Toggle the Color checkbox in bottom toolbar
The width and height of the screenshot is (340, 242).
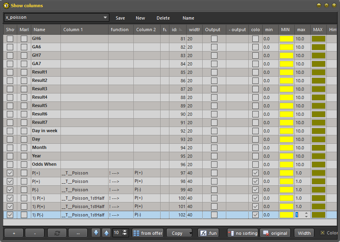coord(323,233)
